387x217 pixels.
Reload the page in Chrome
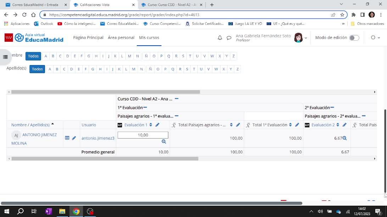tap(24, 15)
